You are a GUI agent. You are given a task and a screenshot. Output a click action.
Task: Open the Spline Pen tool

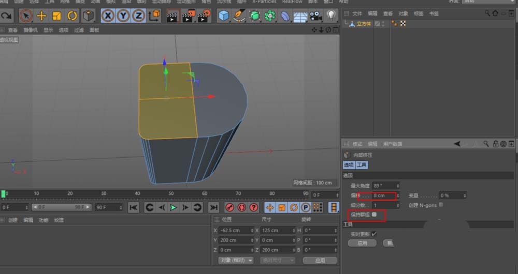[239, 16]
